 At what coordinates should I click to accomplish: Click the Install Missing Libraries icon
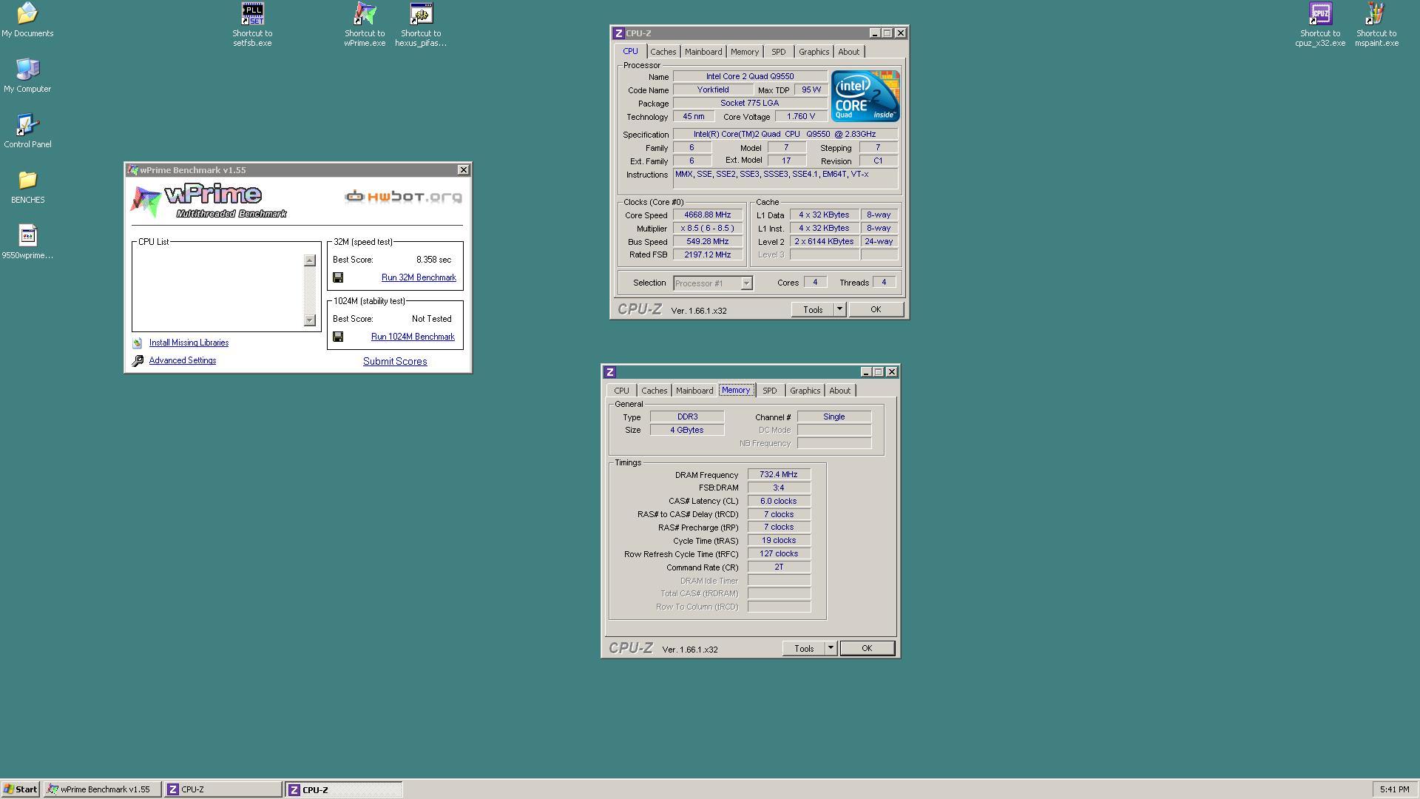click(x=137, y=343)
